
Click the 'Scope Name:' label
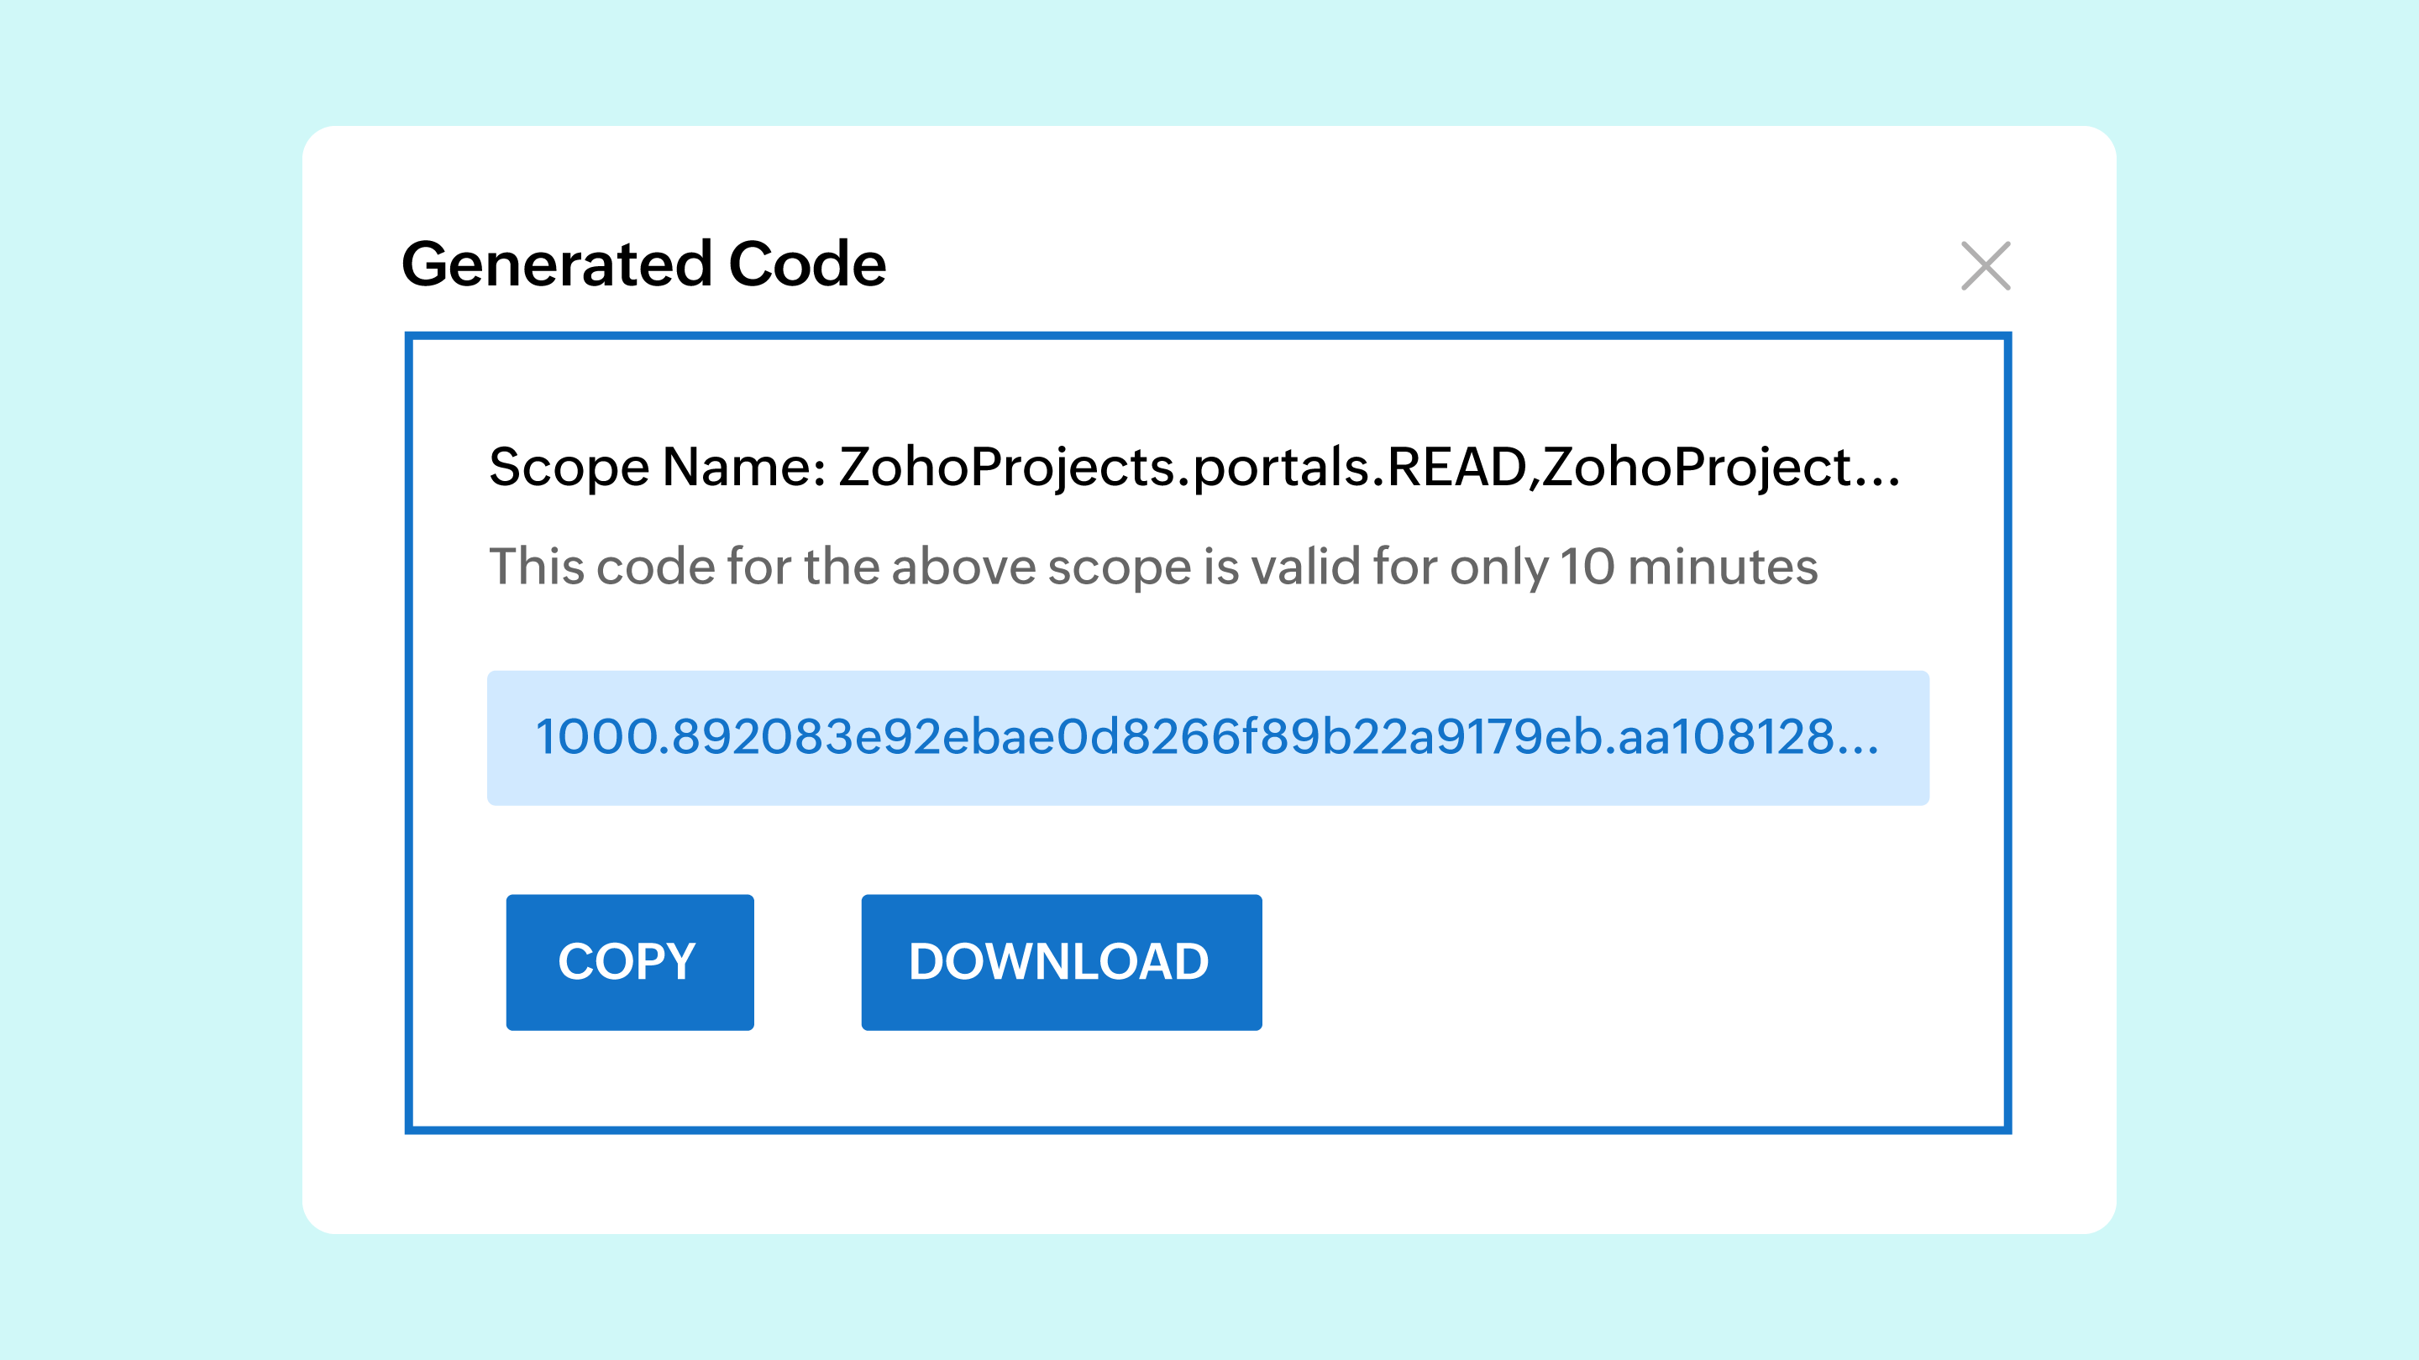tap(658, 467)
